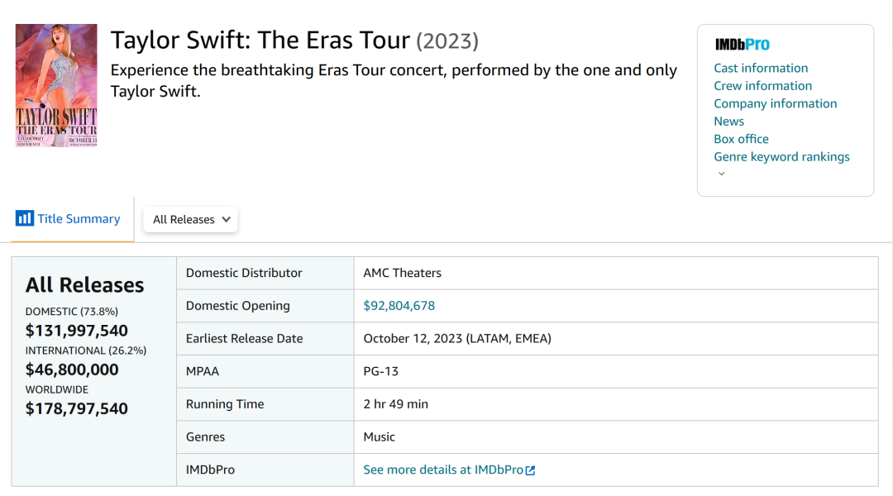Select the worldwide gross $178,797,540 figure

tap(77, 408)
